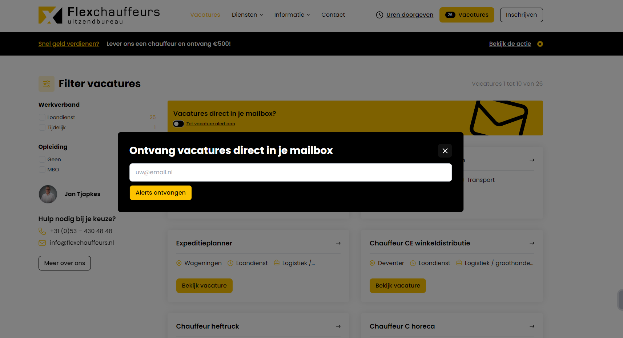Check the MBO opleiding checkbox

pos(42,170)
